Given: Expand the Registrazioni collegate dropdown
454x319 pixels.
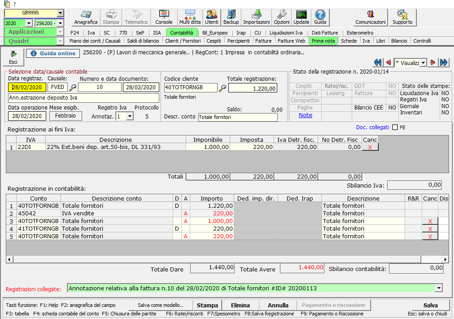Looking at the screenshot, I should [439, 288].
